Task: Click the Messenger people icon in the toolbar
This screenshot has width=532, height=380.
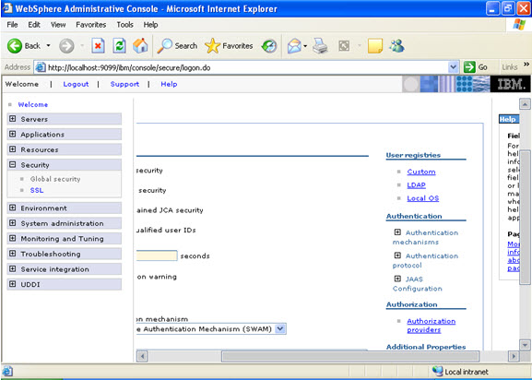Action: click(397, 45)
